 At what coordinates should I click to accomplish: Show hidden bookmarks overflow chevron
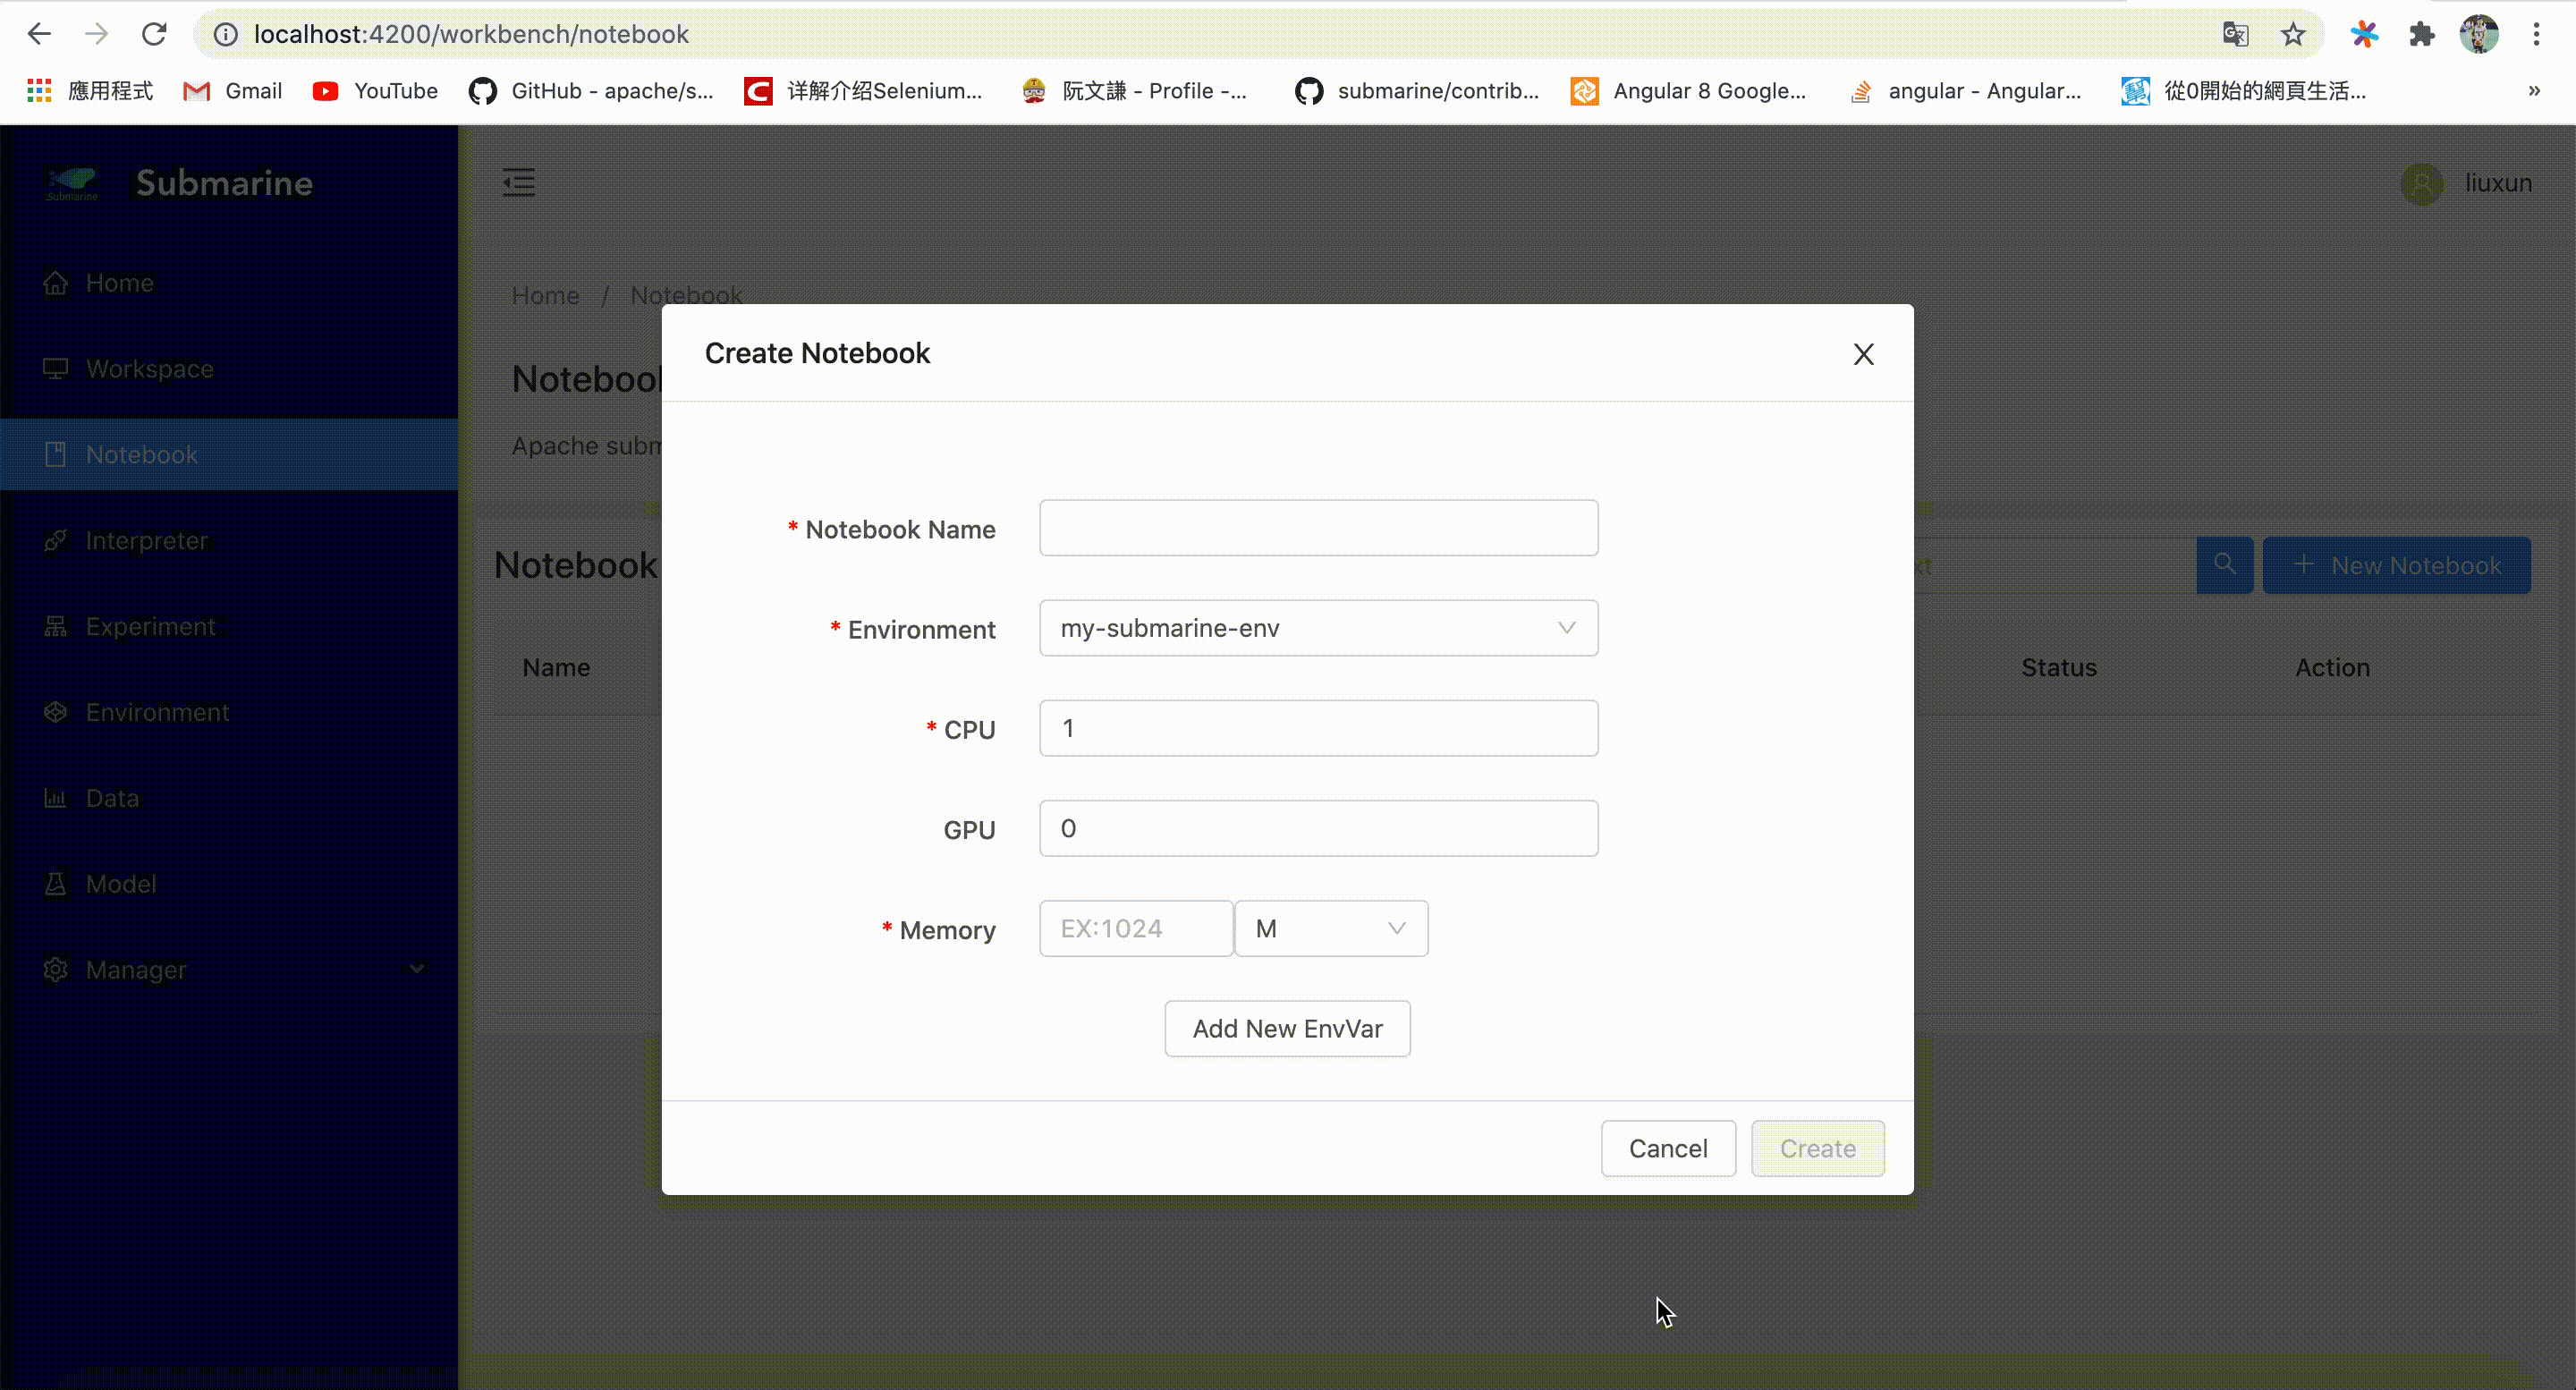tap(2533, 91)
